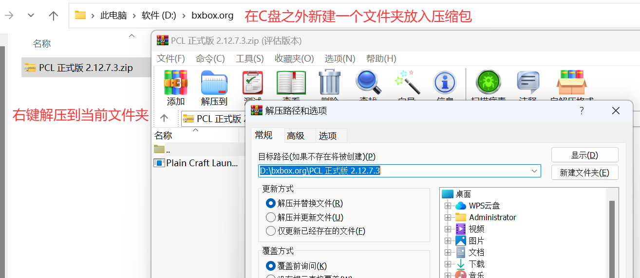Open destination path dropdown arrow
Viewport: 640px width, 278px height.
[x=534, y=171]
